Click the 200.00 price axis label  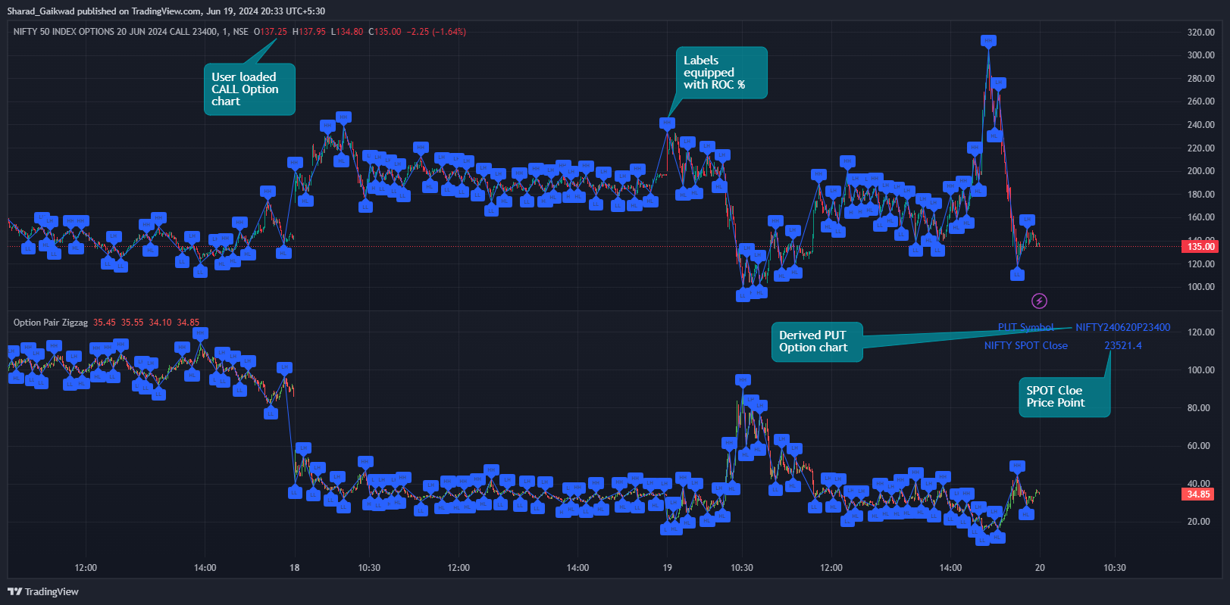pyautogui.click(x=1200, y=171)
